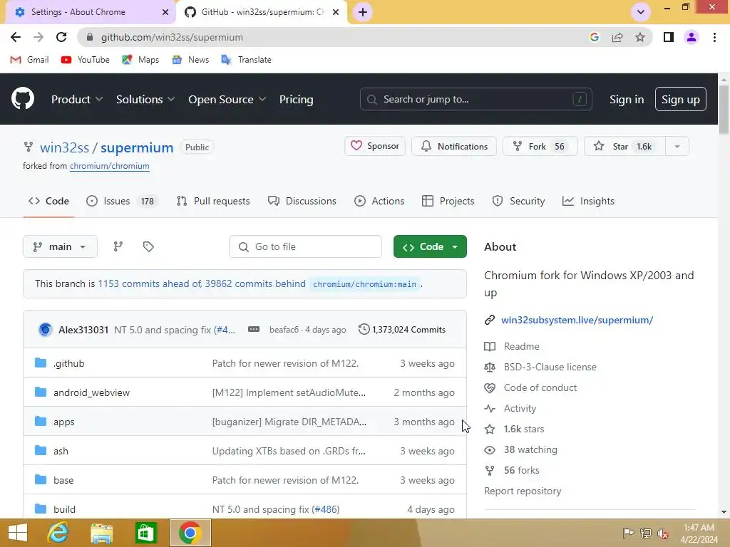This screenshot has height=547, width=730.
Task: Click the Star 1.6k button
Action: (x=624, y=146)
